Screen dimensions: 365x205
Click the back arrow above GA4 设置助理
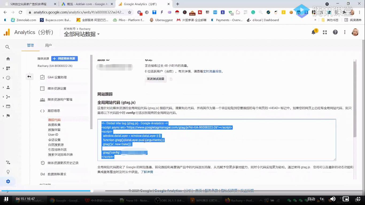click(x=29, y=76)
